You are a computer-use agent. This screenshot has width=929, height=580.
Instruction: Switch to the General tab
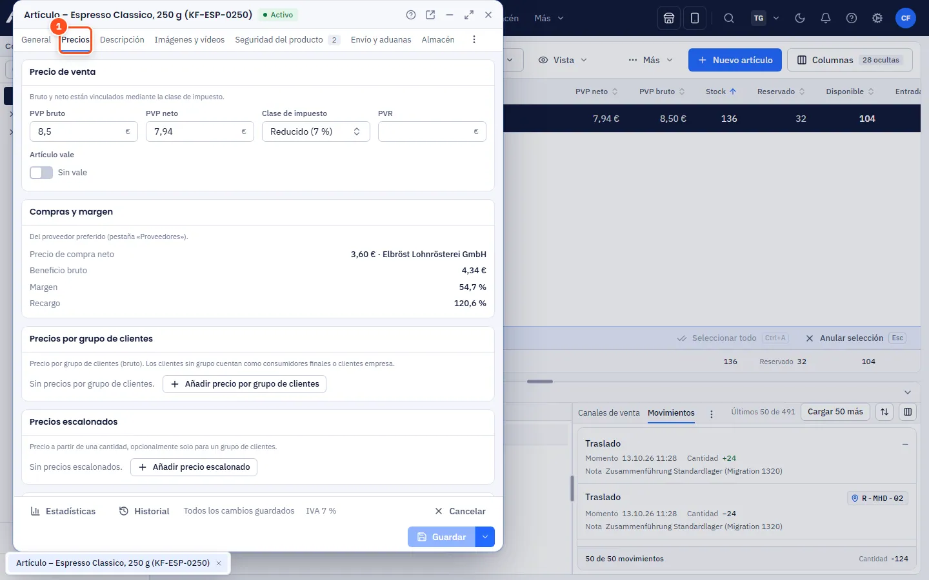click(x=36, y=39)
